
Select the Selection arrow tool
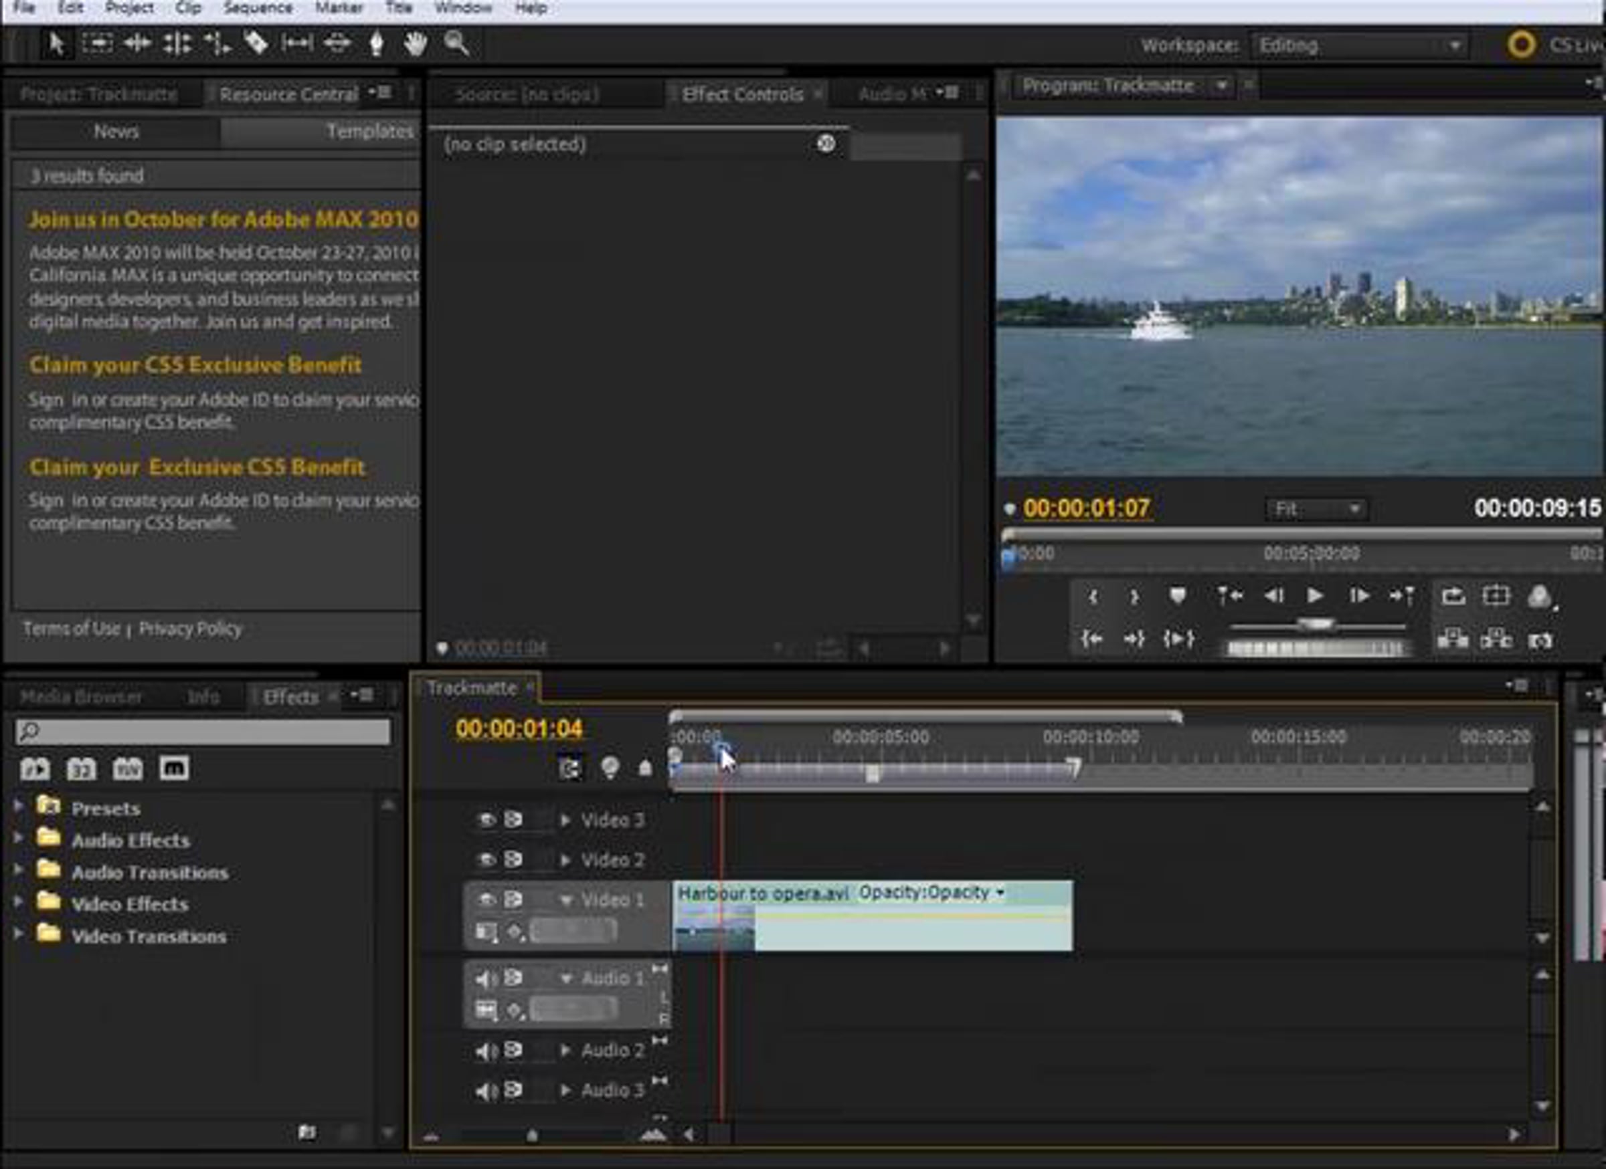pyautogui.click(x=56, y=44)
